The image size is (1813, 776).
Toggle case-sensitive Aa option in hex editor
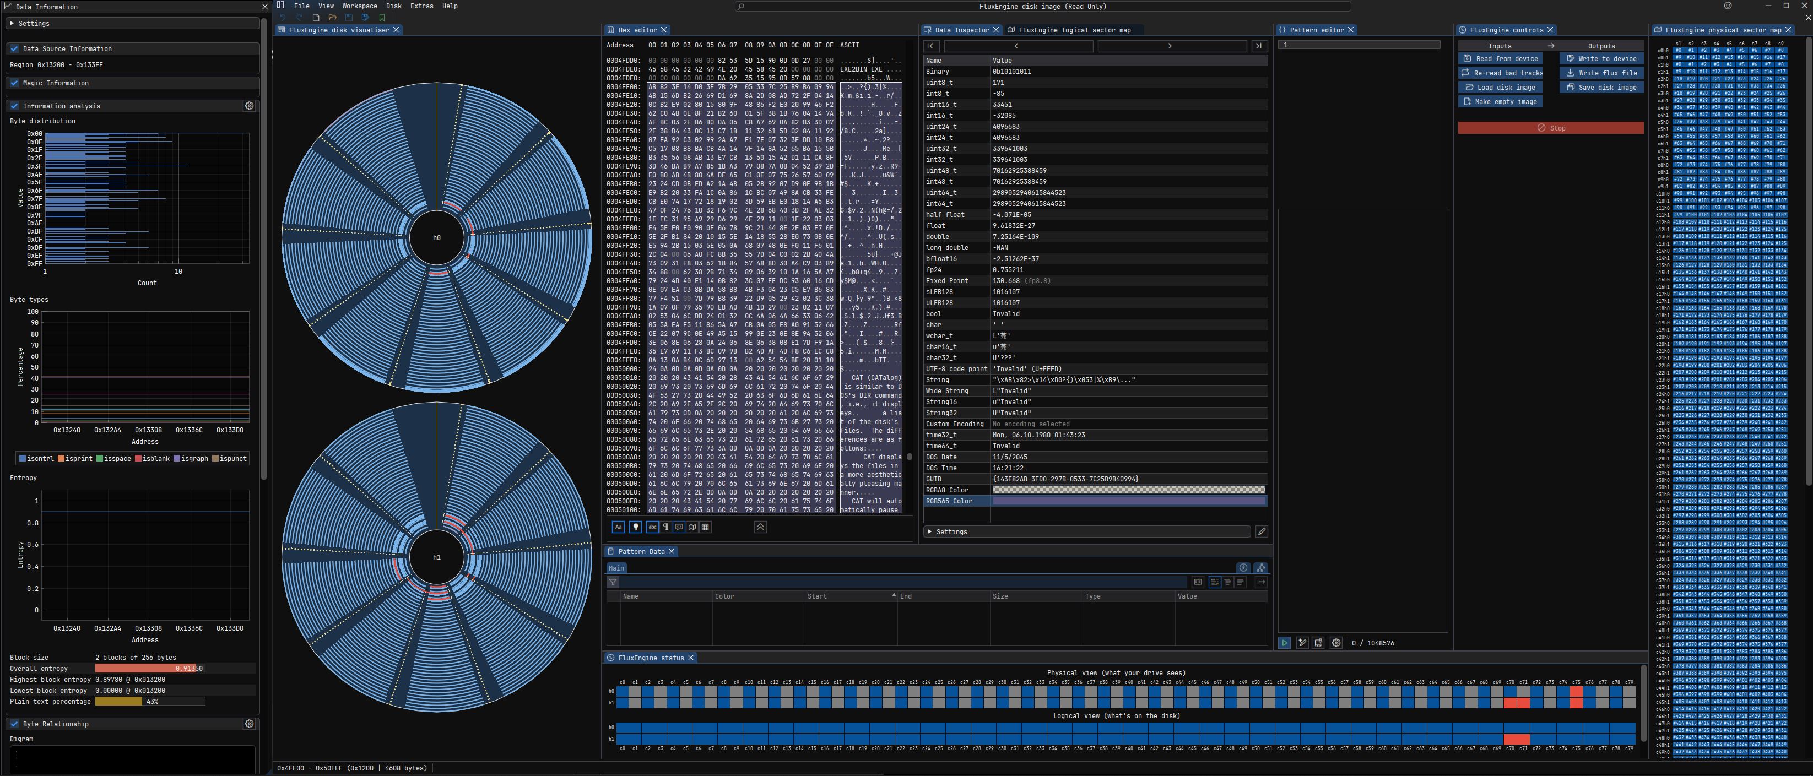click(618, 527)
